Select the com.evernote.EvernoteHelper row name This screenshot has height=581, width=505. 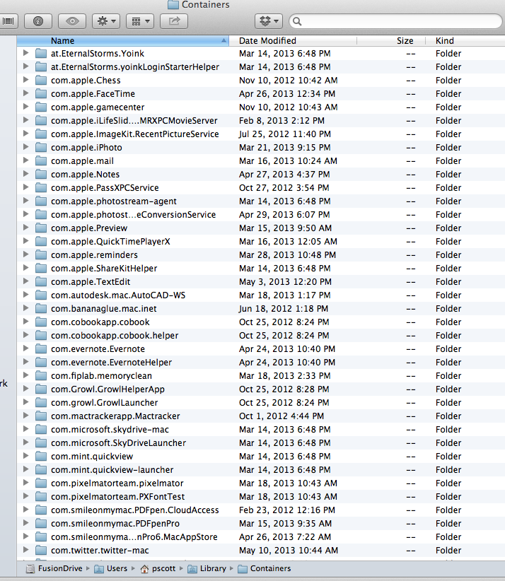tap(111, 363)
